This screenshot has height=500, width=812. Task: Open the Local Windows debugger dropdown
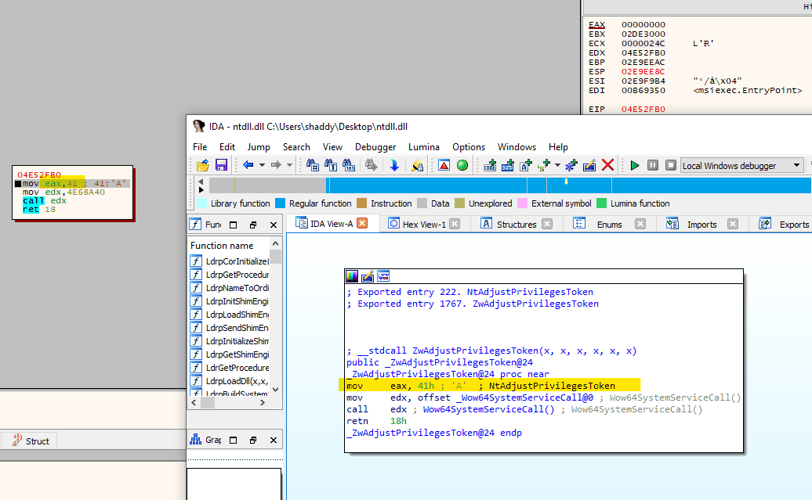tap(741, 165)
